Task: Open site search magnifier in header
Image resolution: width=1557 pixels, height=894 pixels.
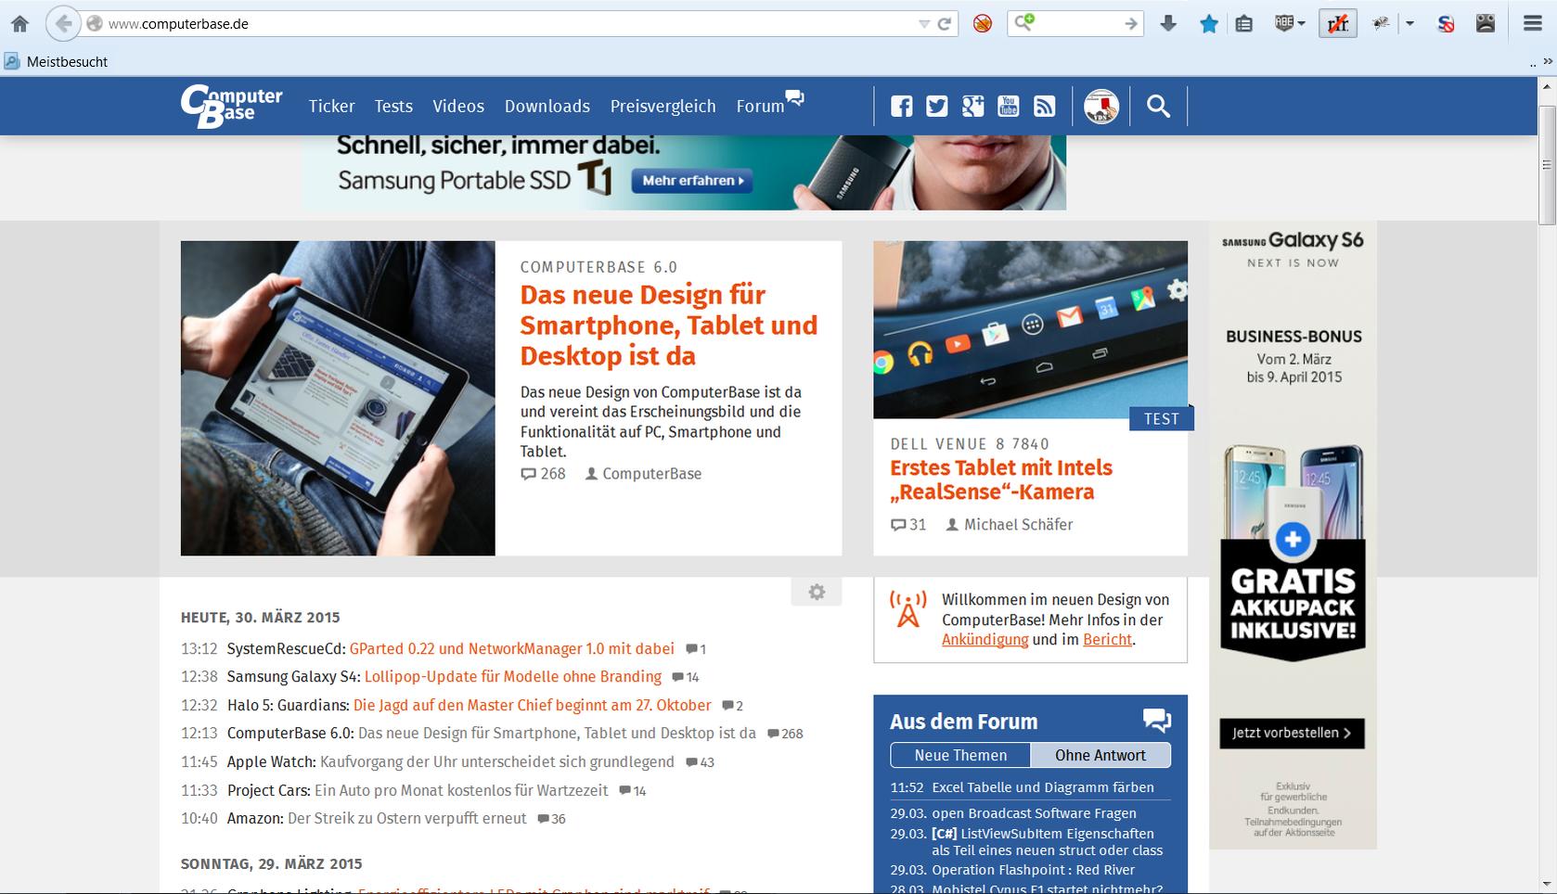Action: click(1158, 107)
